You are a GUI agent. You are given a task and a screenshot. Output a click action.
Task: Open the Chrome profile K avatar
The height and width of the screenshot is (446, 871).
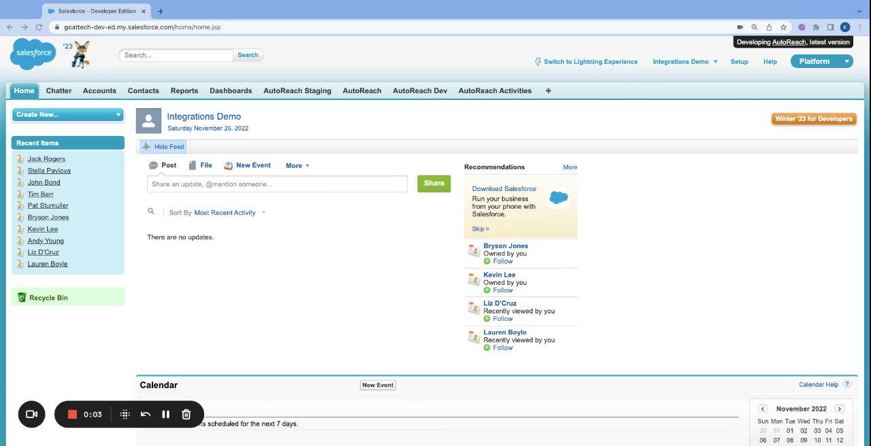tap(845, 27)
